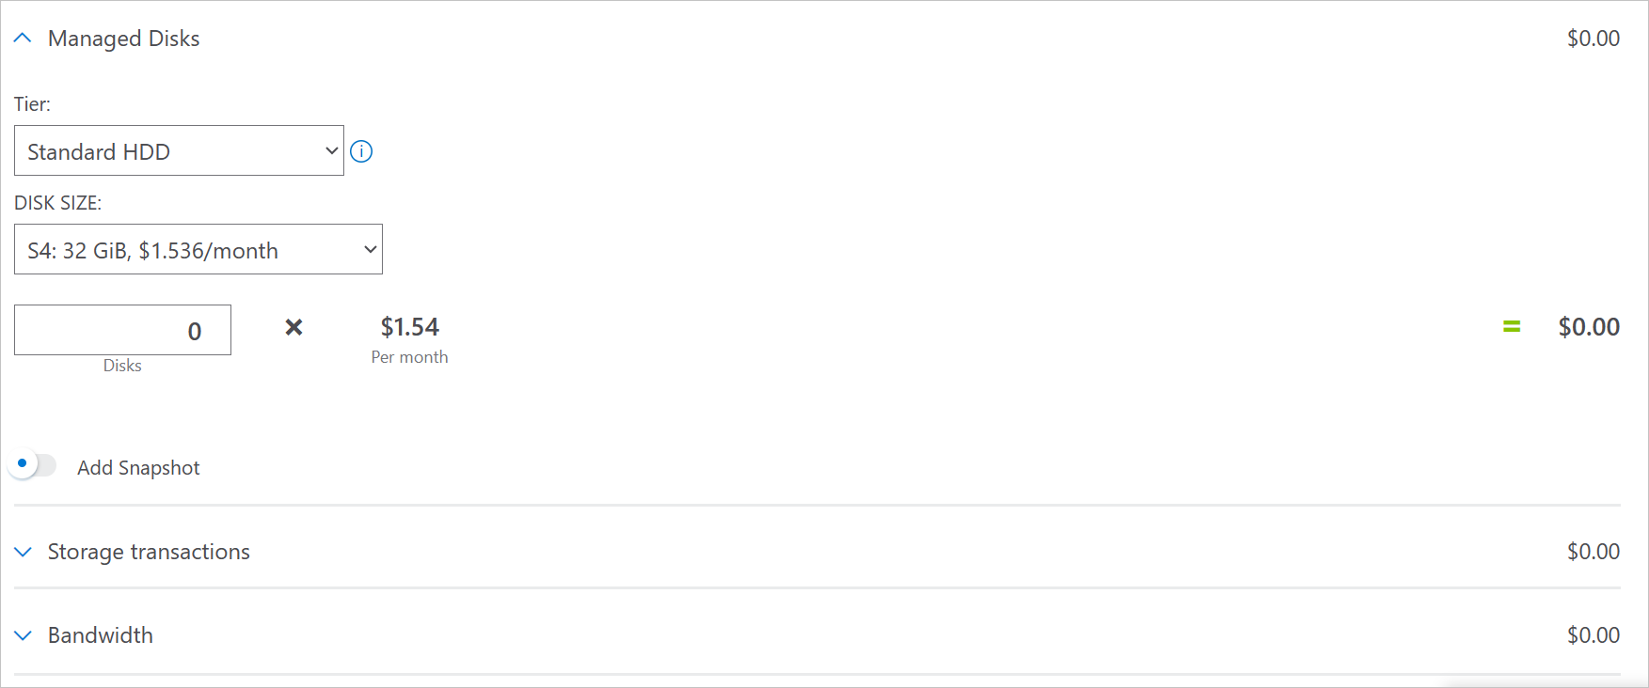1649x688 pixels.
Task: Expand the Storage transactions chevron
Action: pyautogui.click(x=24, y=552)
